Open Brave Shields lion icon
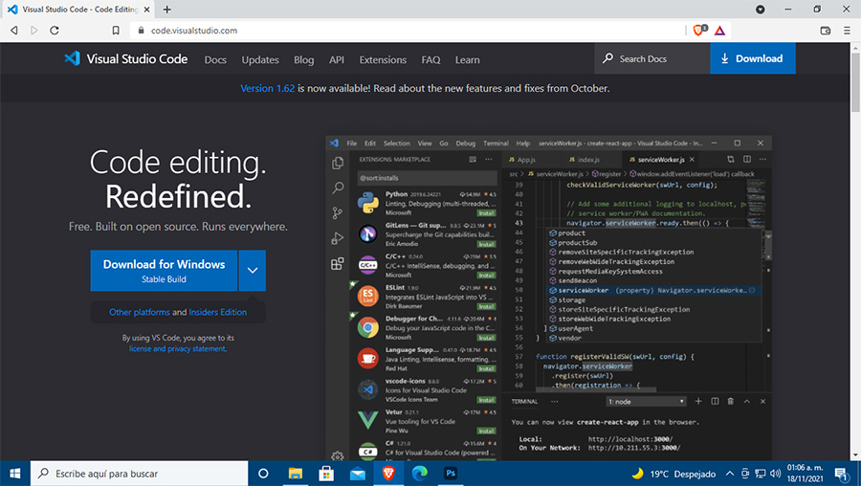Image resolution: width=861 pixels, height=486 pixels. (x=699, y=31)
